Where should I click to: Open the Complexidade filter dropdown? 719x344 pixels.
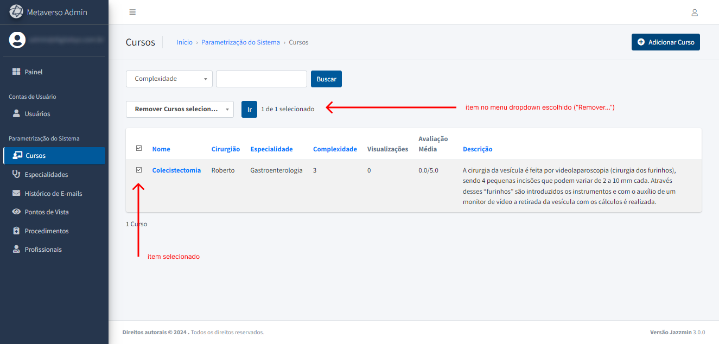169,79
